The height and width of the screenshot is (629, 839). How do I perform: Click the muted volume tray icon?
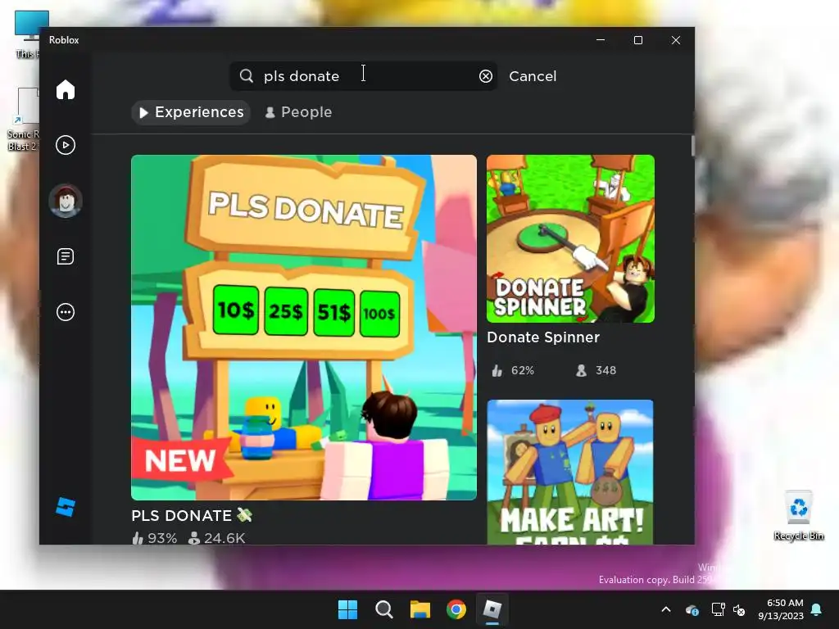point(739,609)
